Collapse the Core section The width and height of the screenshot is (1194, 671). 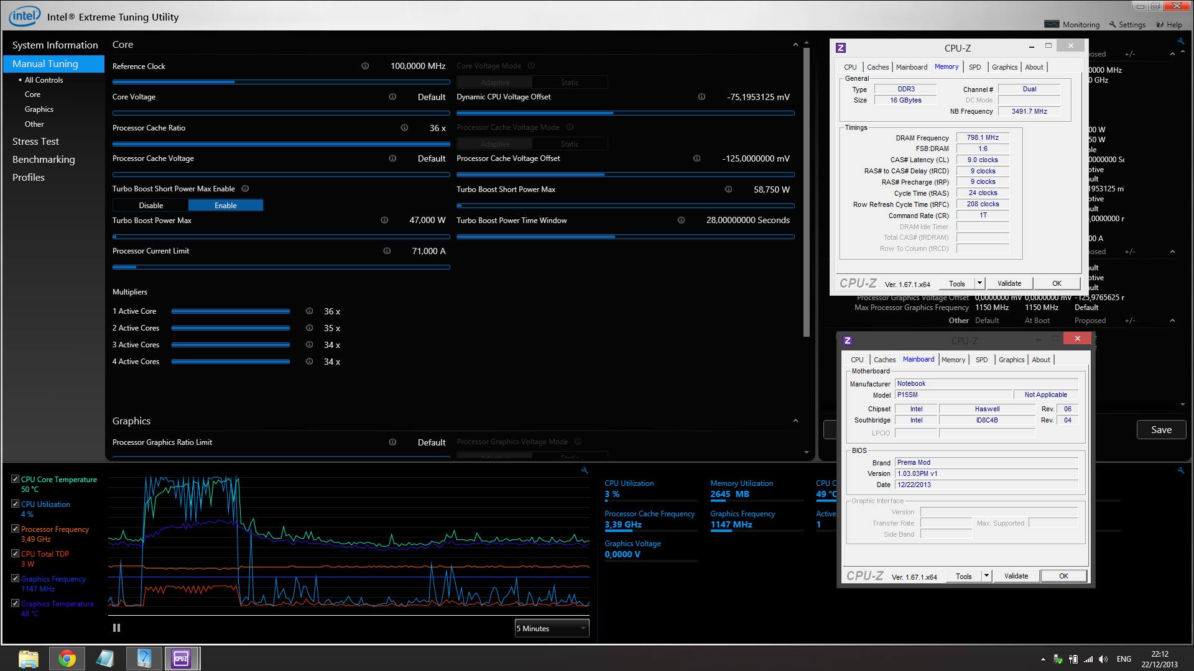(x=795, y=45)
